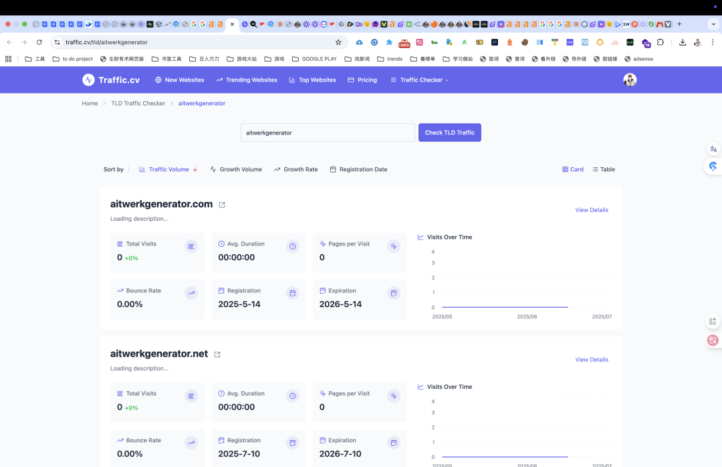
Task: Click Avg. Duration clock icon in aitwerkgenerator.com card
Action: pos(292,246)
